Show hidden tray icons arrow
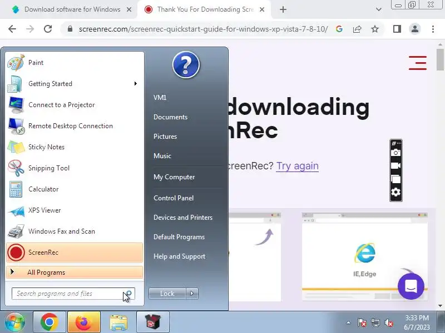445x333 pixels. 349,322
